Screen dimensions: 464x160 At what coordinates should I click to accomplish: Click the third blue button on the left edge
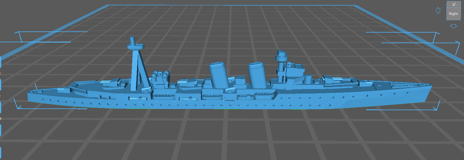coord(1,107)
